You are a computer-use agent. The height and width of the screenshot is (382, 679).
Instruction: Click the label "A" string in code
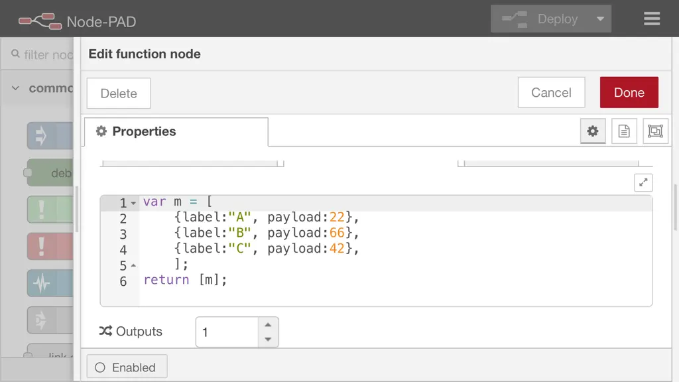(239, 217)
